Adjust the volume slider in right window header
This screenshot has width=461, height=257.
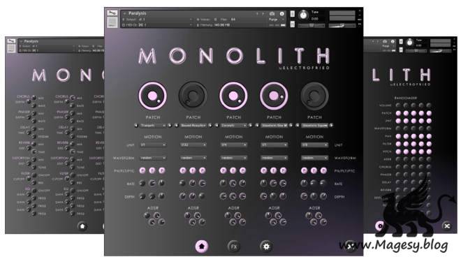[441, 51]
